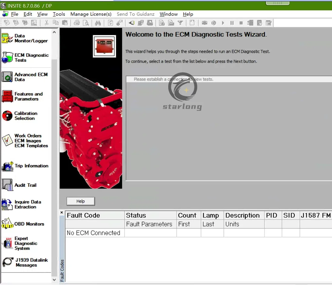Open the Data Monitor/Logger panel
Viewport: 332px width, 285px height.
click(x=25, y=38)
